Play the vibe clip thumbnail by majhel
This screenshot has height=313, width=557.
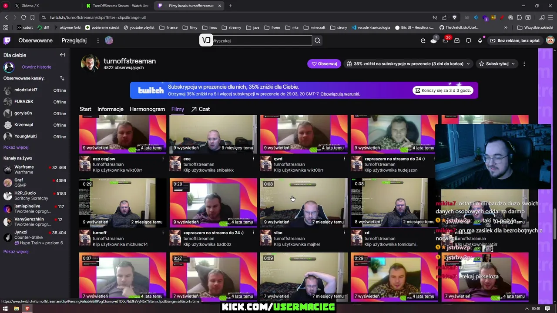tap(304, 203)
